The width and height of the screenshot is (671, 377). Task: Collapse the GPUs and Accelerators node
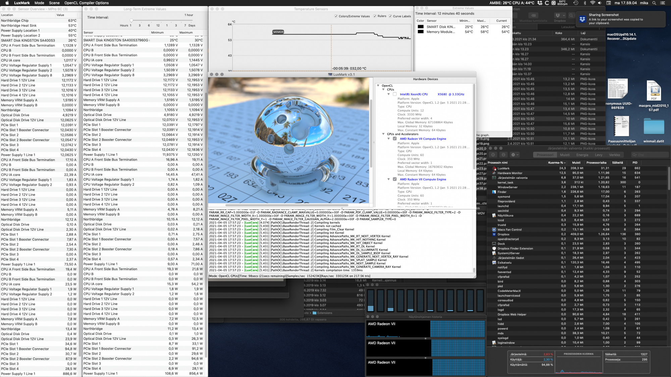click(383, 134)
